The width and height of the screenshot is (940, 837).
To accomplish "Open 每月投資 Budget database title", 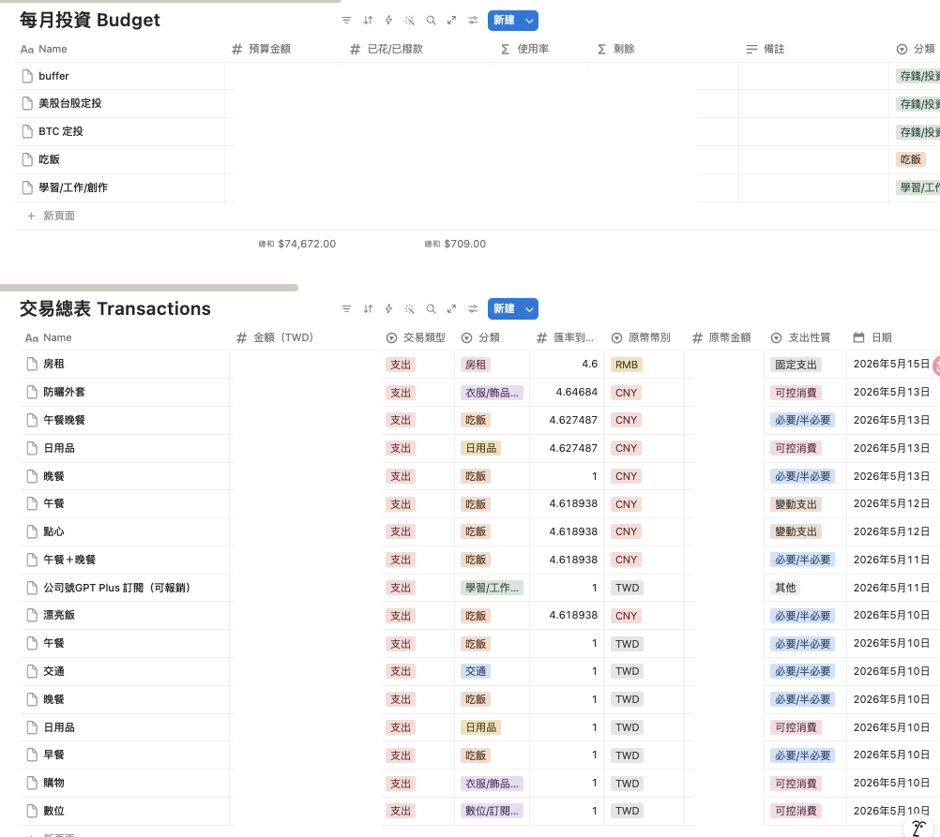I will pyautogui.click(x=90, y=20).
